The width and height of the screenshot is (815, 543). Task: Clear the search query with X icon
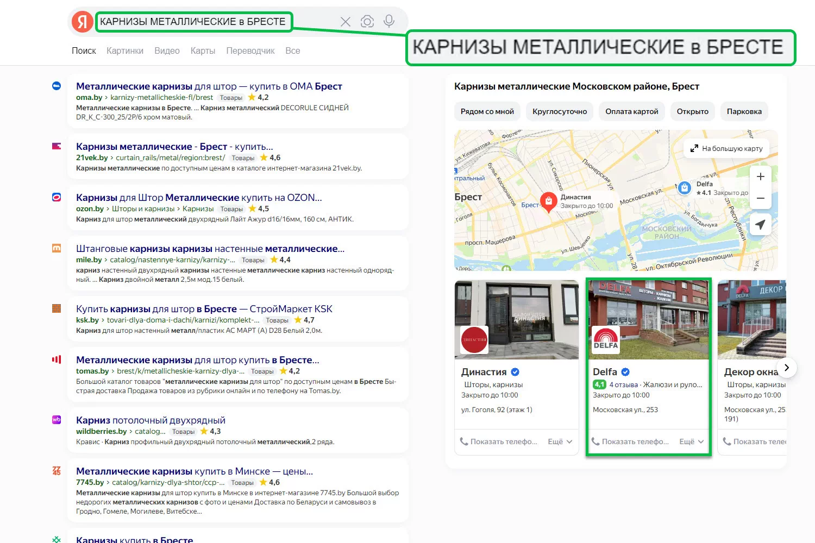345,22
